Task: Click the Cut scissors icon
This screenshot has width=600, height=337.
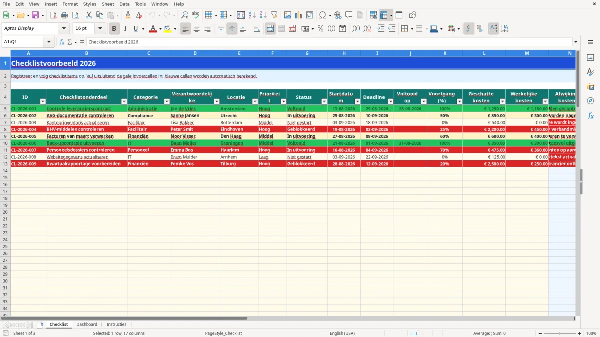Action: point(89,15)
